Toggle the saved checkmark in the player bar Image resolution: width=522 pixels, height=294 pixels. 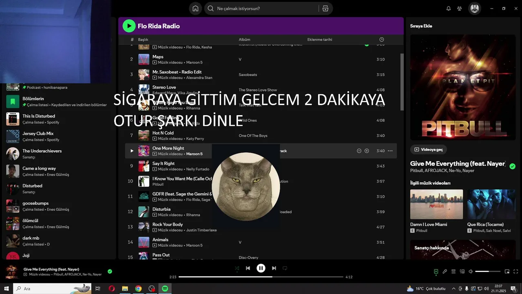[x=110, y=271]
